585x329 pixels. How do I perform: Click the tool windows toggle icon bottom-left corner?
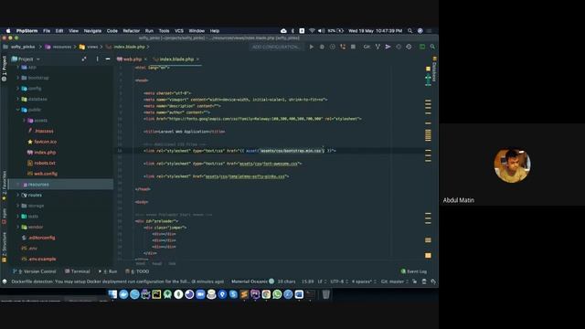click(5, 281)
